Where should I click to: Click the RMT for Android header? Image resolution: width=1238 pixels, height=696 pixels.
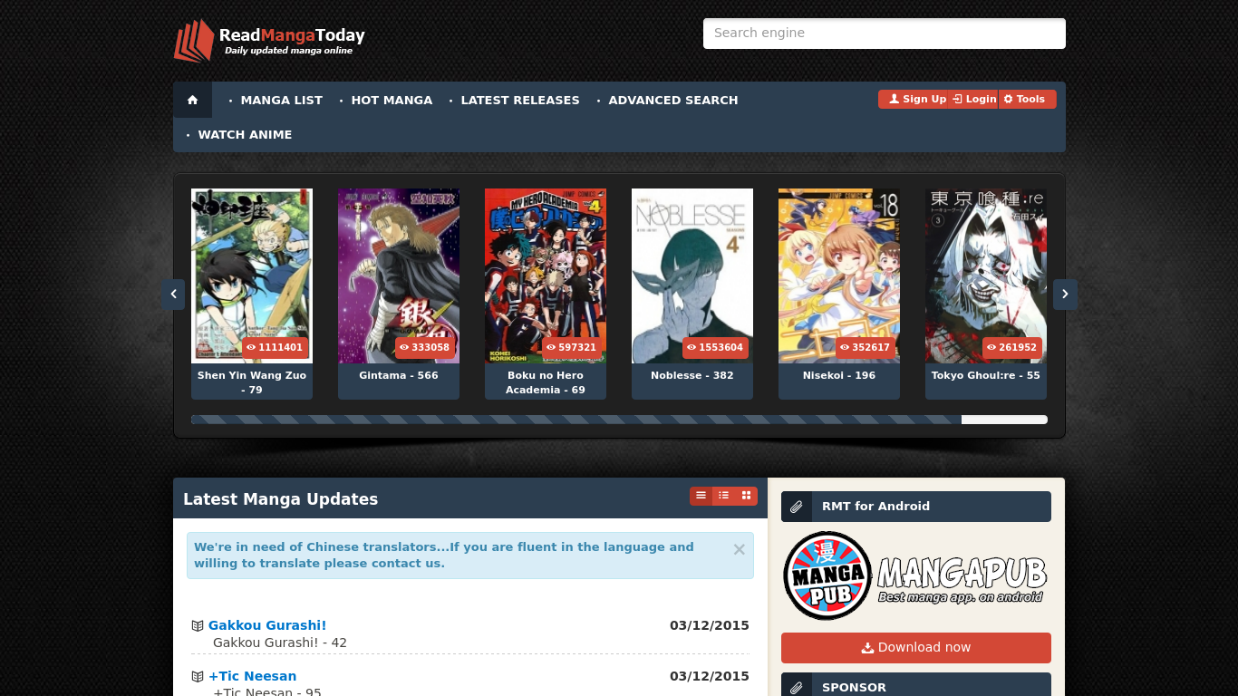click(x=916, y=507)
